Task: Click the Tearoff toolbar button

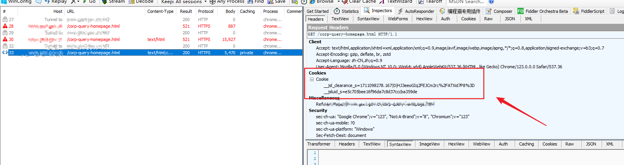Action: 430,2
